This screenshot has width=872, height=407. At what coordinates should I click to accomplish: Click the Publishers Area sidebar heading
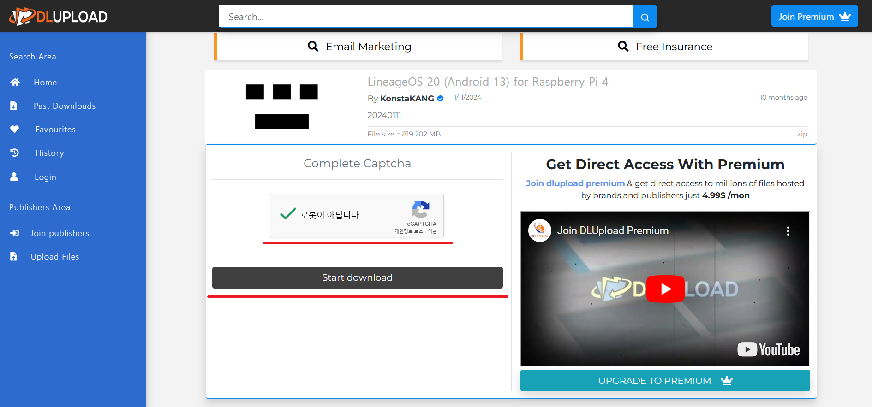40,207
